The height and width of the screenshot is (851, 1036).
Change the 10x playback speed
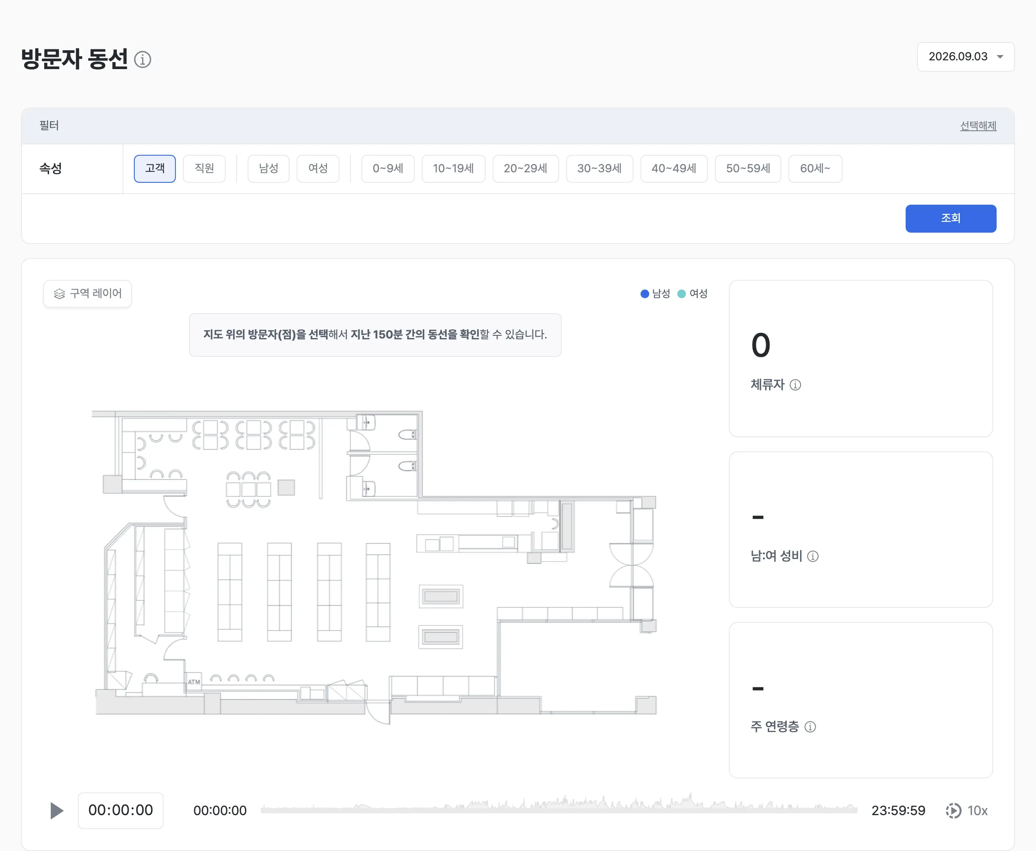pos(966,811)
